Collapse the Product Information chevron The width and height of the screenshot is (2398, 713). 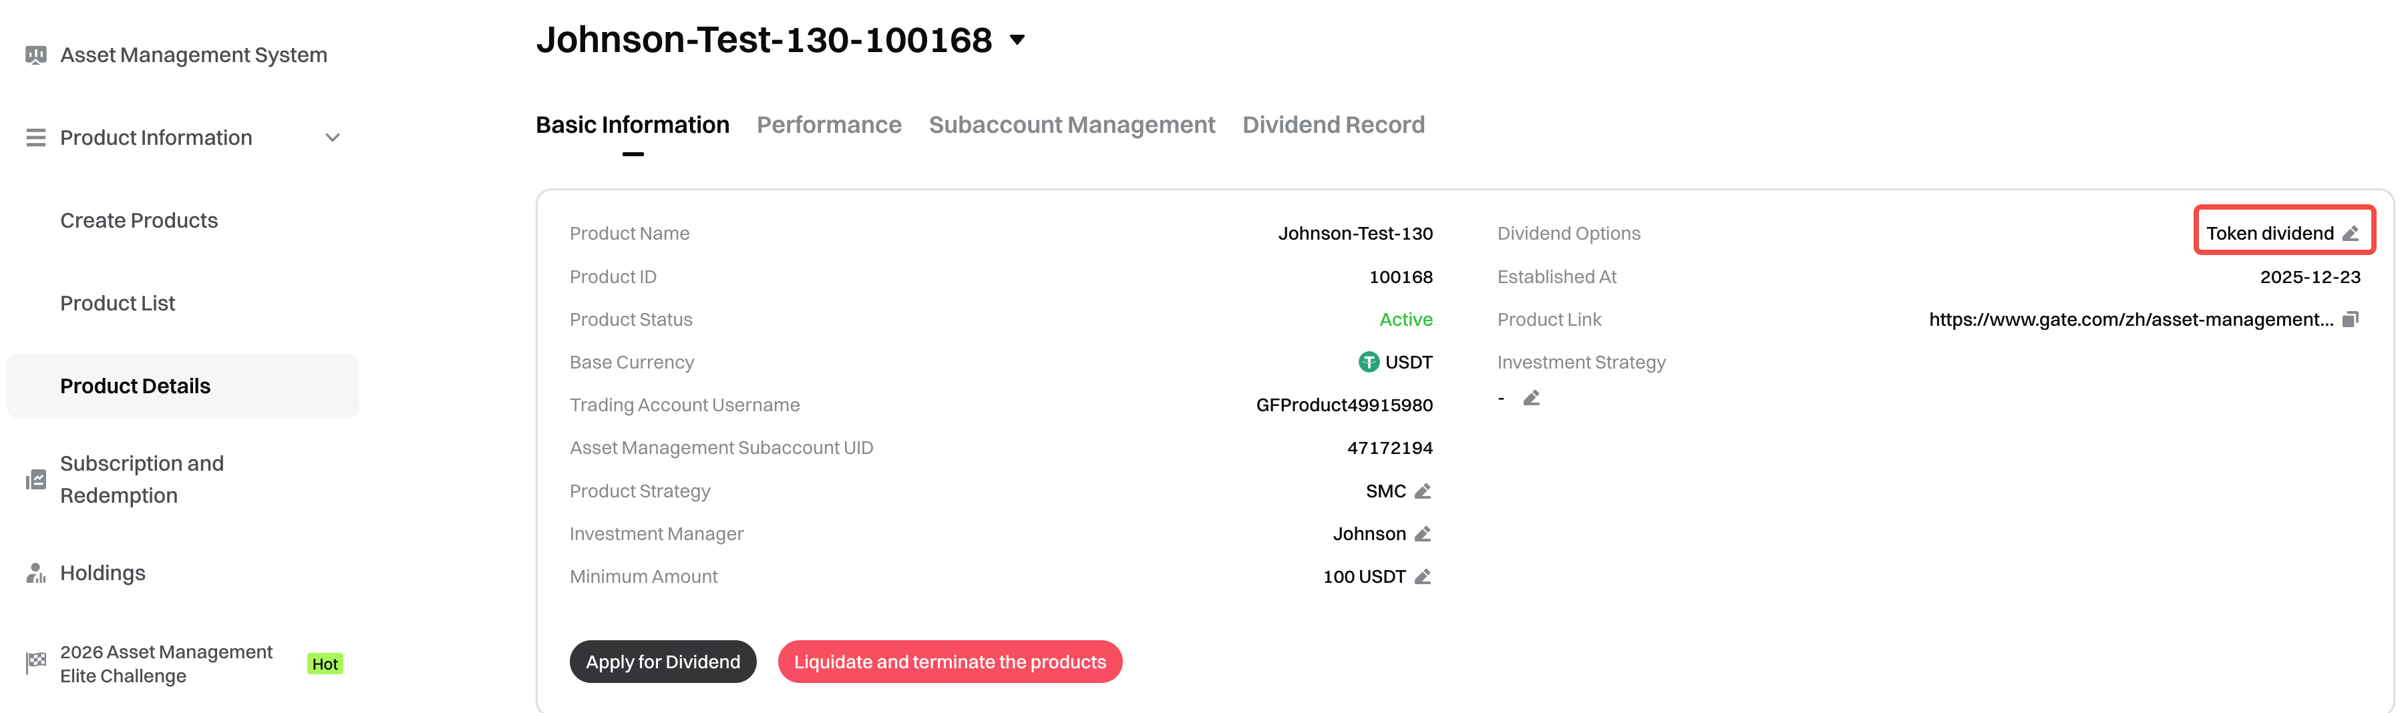(333, 138)
